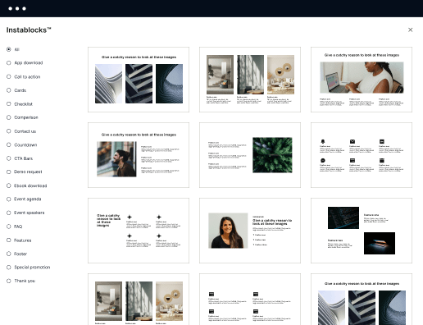423x325 pixels.
Task: Click the envelope icon in icon grid block
Action: (352, 141)
